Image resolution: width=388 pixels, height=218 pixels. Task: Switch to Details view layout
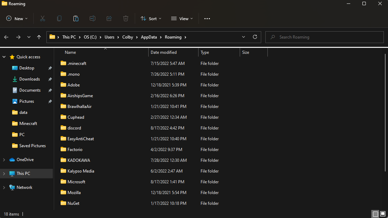click(x=375, y=214)
